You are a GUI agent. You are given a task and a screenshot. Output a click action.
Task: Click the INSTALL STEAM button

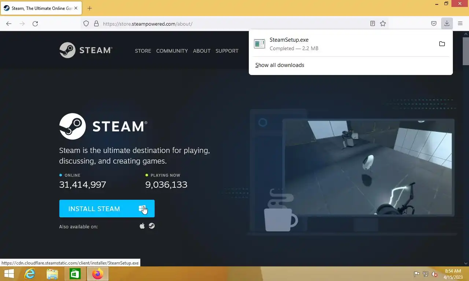pos(107,209)
